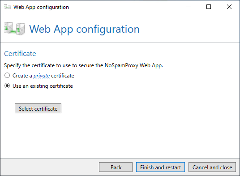Click the 'Certificate' section heading

point(20,54)
